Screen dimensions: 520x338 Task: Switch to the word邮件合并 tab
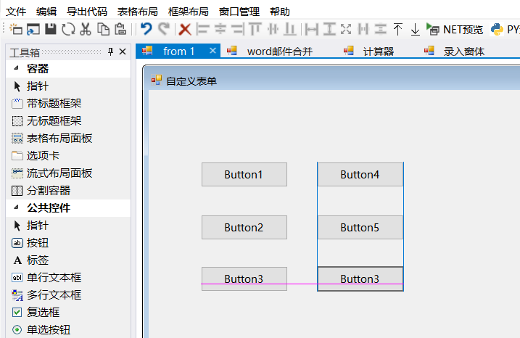click(x=270, y=51)
